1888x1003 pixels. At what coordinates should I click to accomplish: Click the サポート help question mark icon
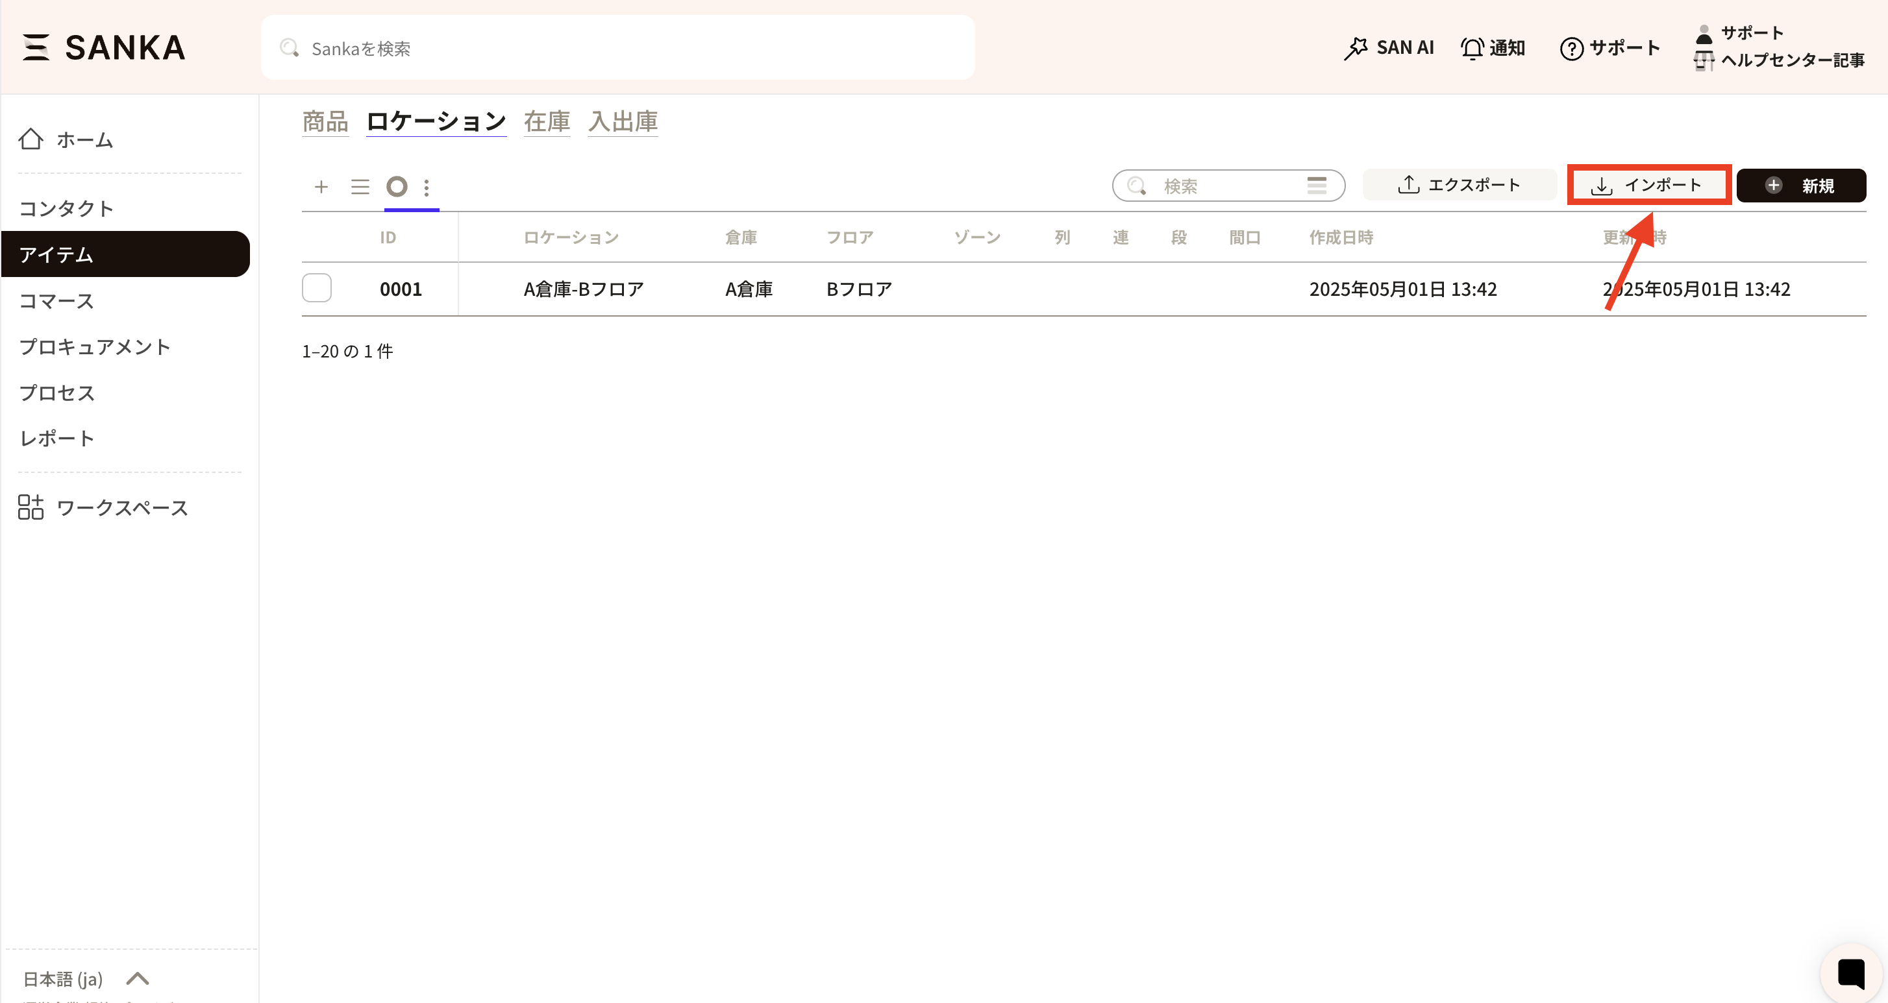point(1571,49)
